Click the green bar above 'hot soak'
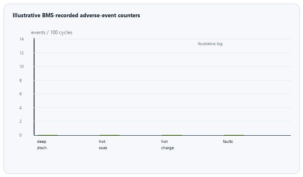303x177 pixels. pos(109,135)
